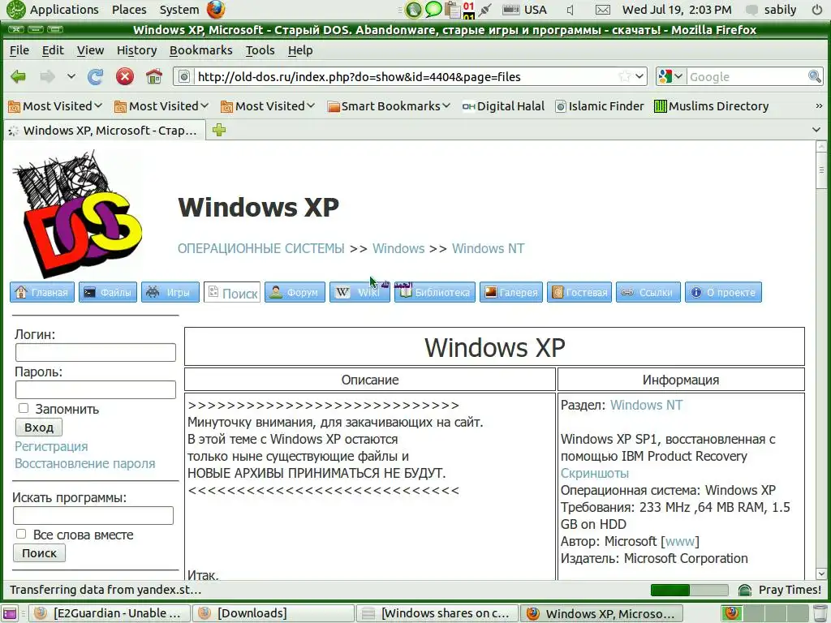Open the Places menu
831x623 pixels.
129,10
